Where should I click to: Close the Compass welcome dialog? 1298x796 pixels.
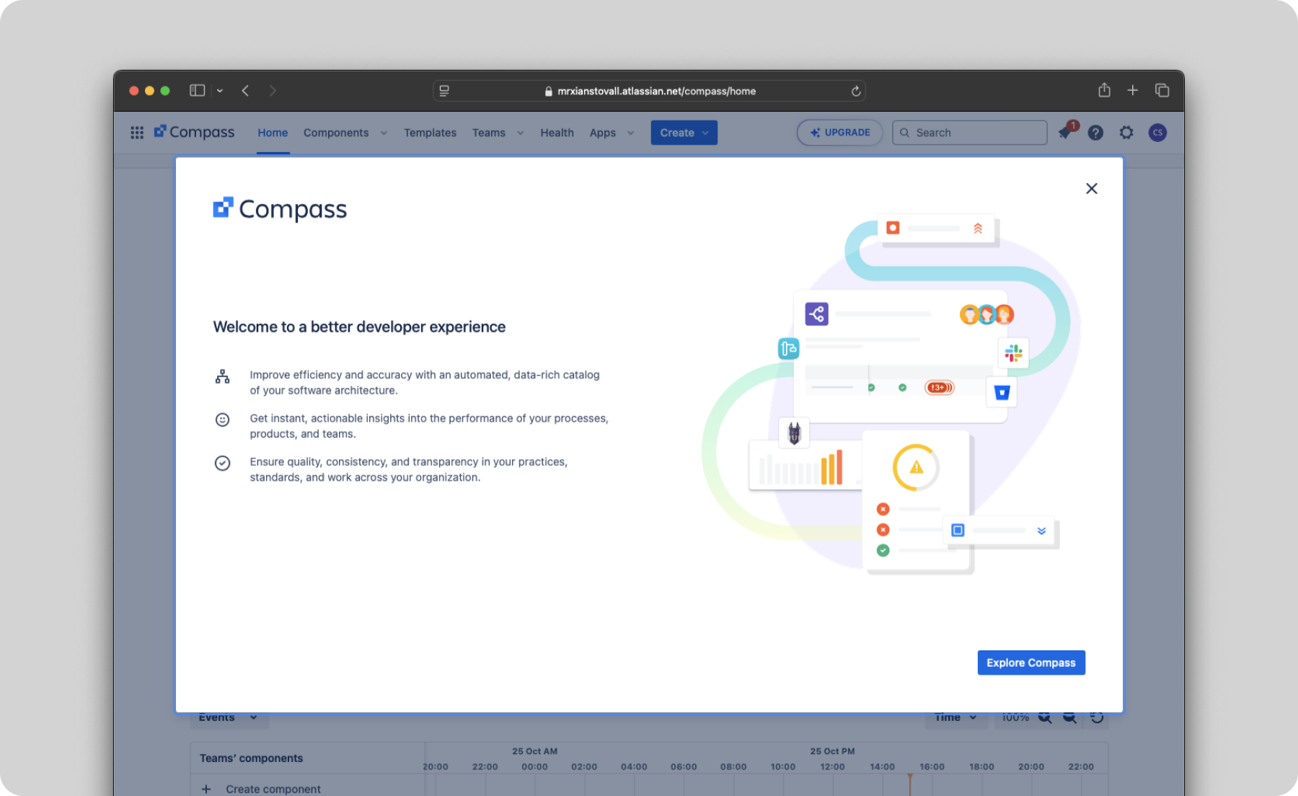pyautogui.click(x=1091, y=188)
